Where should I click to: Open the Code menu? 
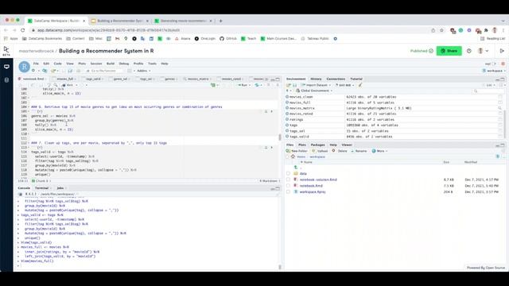point(58,64)
